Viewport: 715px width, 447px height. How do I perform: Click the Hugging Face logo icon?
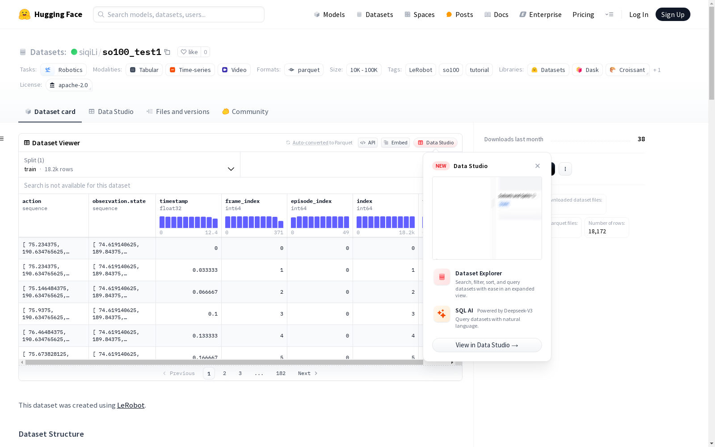25,14
